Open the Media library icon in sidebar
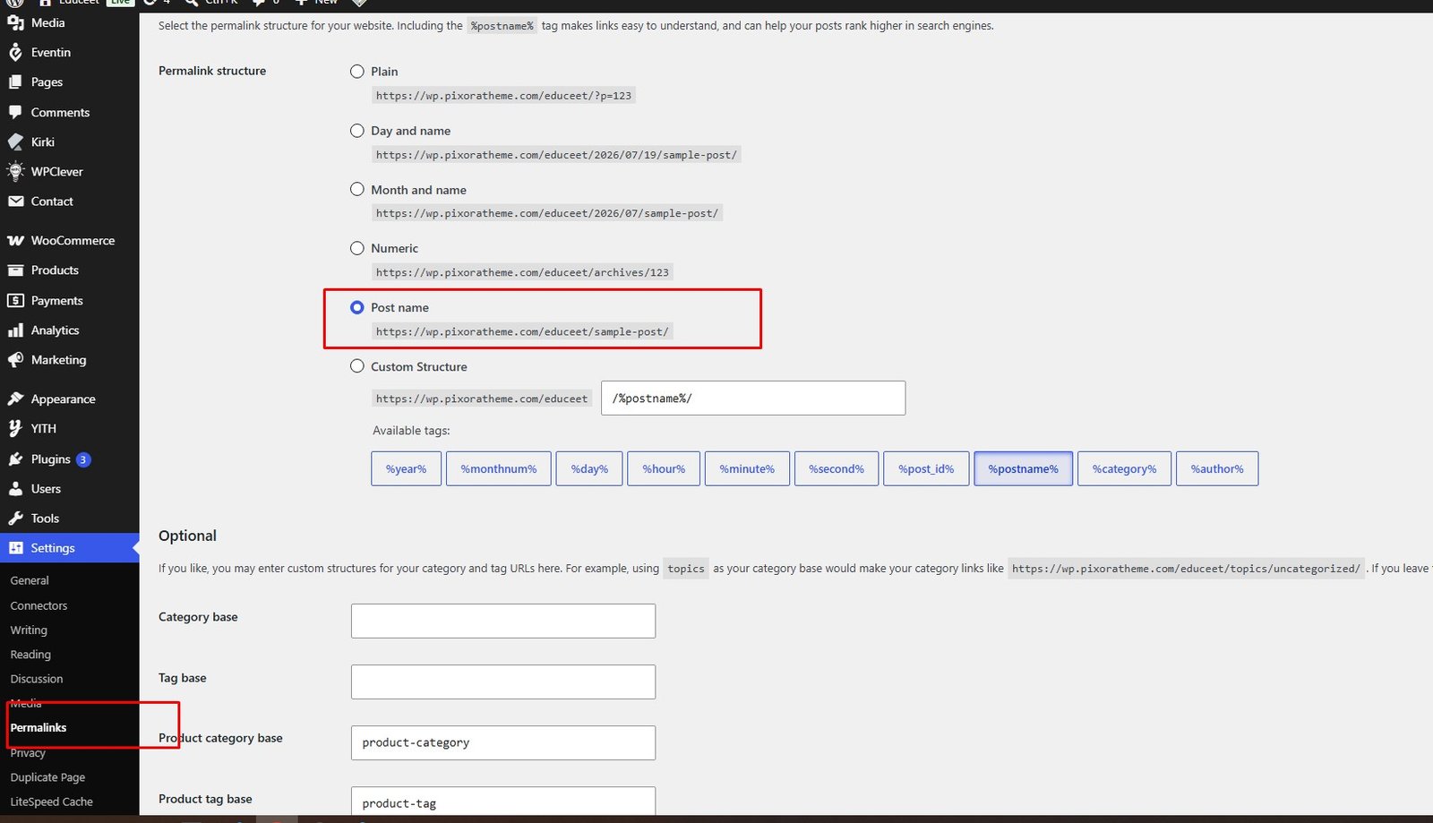Image resolution: width=1433 pixels, height=823 pixels. 15,23
